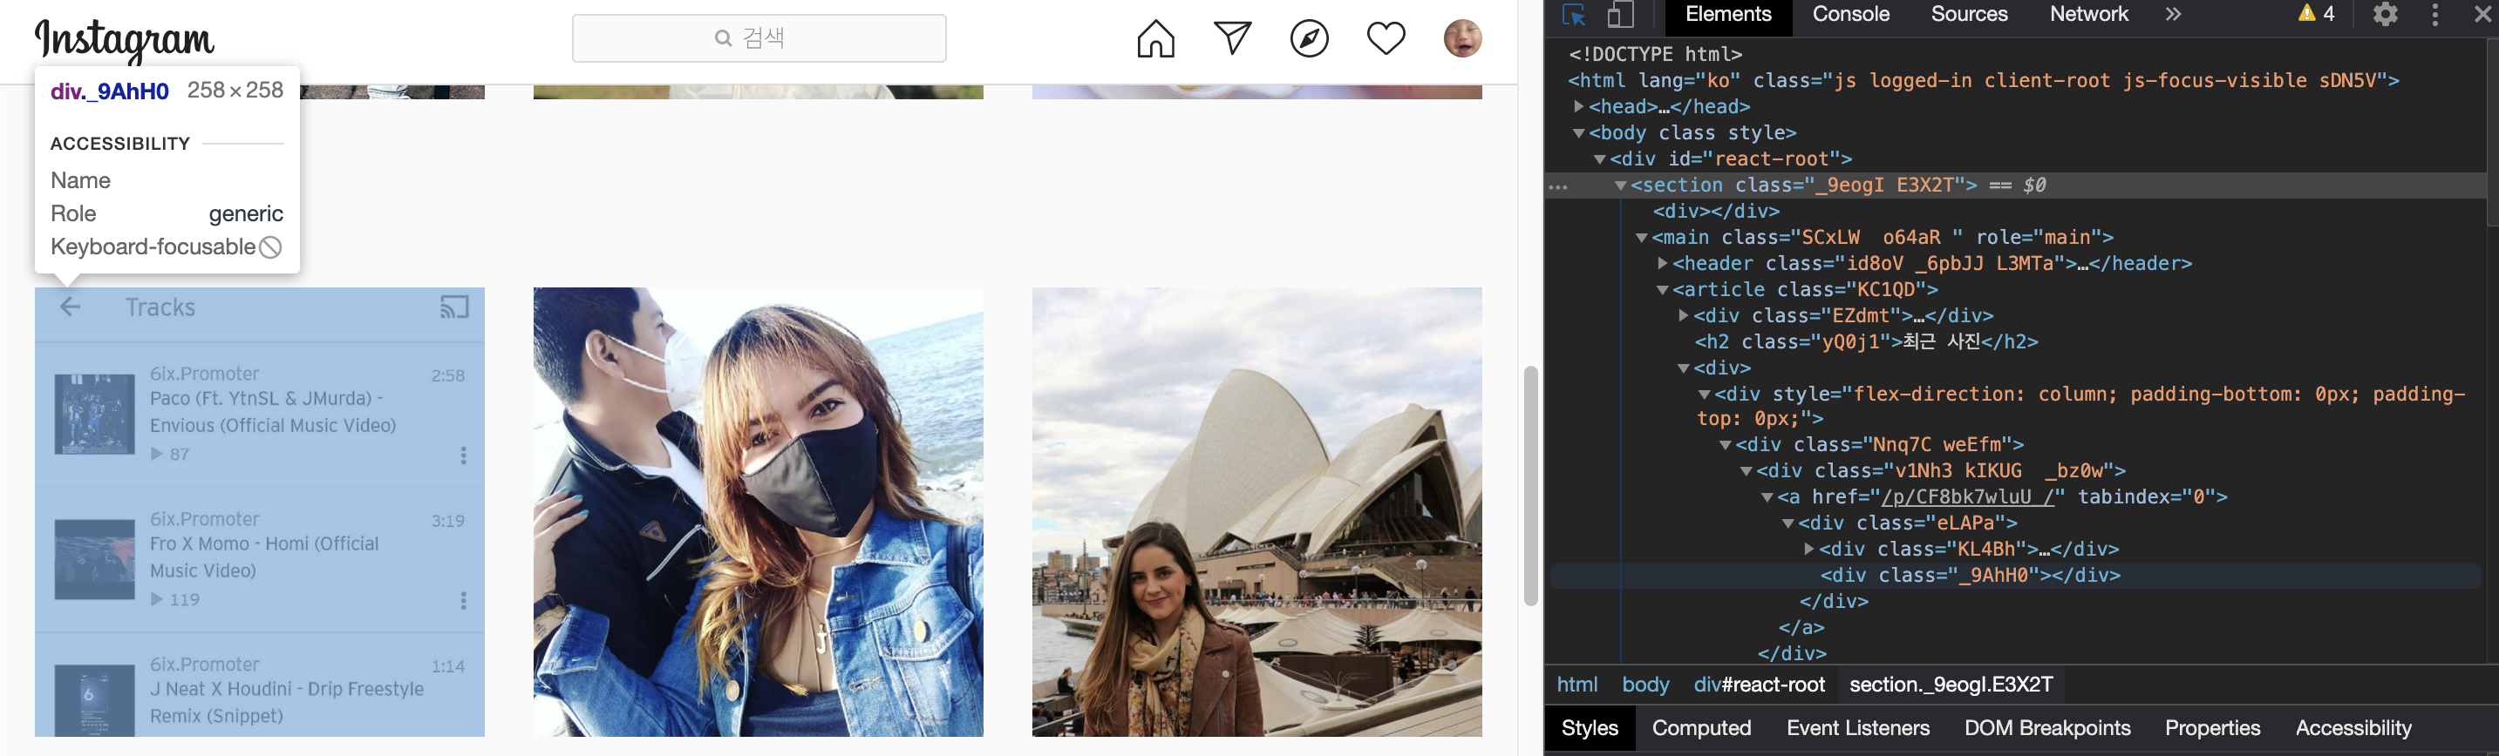Show more DevTools tabs chevron
Viewport: 2499px width, 756px height.
pyautogui.click(x=2173, y=15)
